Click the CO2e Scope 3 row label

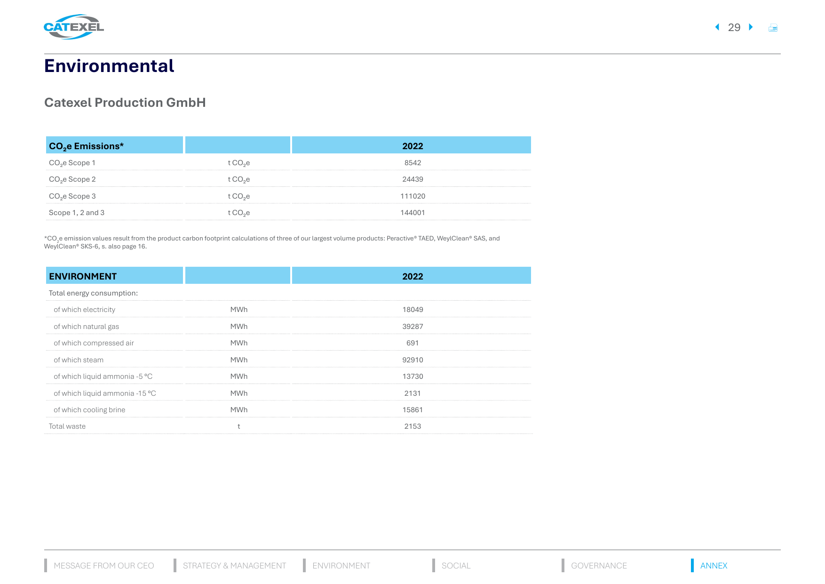tap(72, 196)
